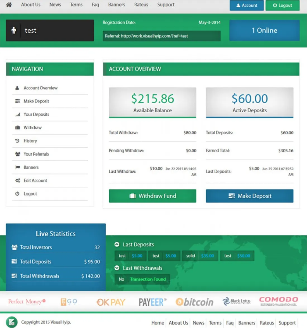Click the Total Deposits statistics icon
Viewport: 307px width, 328px height.
click(x=14, y=262)
